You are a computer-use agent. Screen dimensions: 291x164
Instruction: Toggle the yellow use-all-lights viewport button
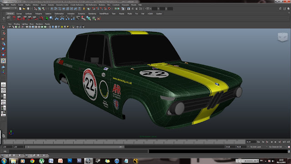(62, 27)
